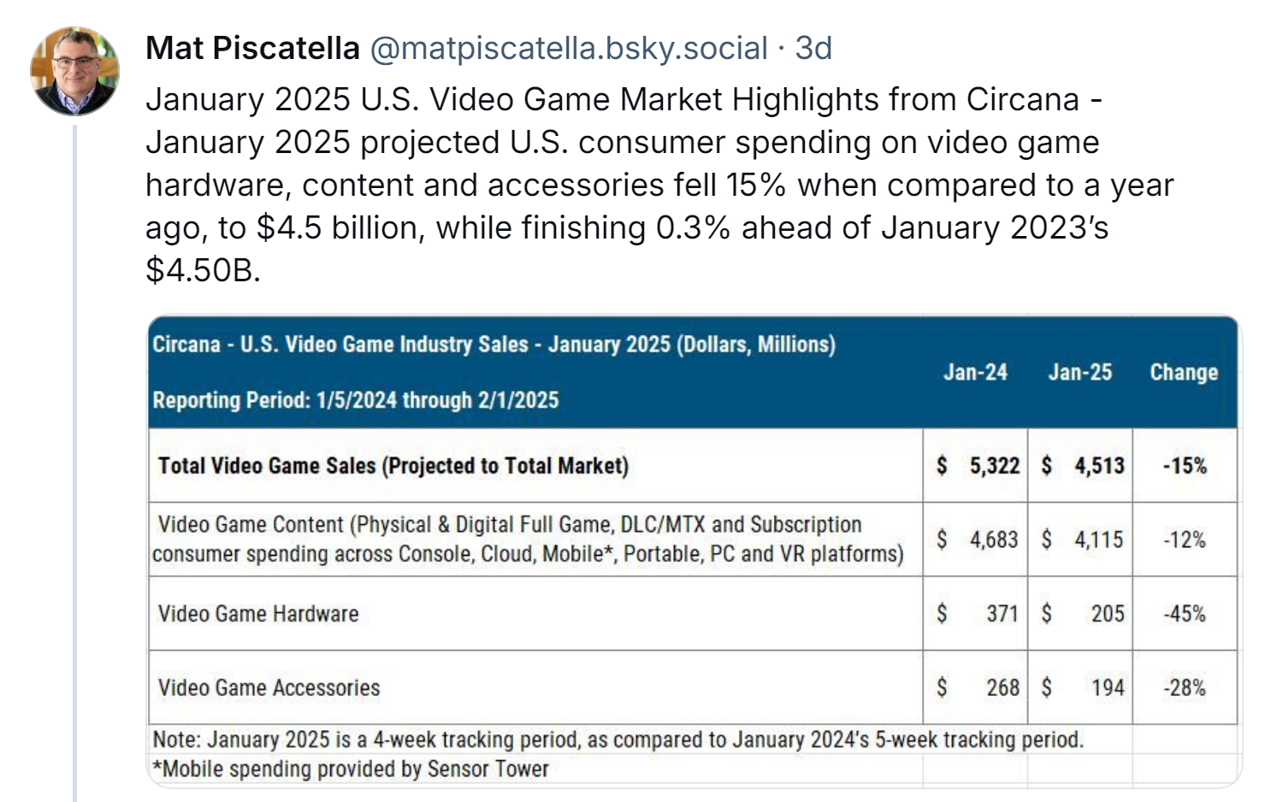The height and width of the screenshot is (802, 1265).
Task: Select the Jan-24 column header
Action: 975,372
